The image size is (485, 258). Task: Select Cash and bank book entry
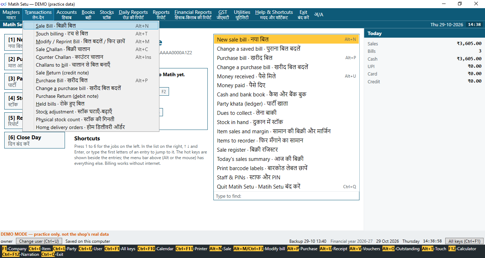pos(287,95)
